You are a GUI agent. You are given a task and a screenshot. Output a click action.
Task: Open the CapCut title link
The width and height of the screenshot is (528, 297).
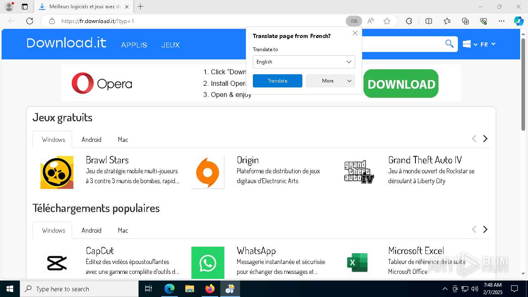coord(100,251)
